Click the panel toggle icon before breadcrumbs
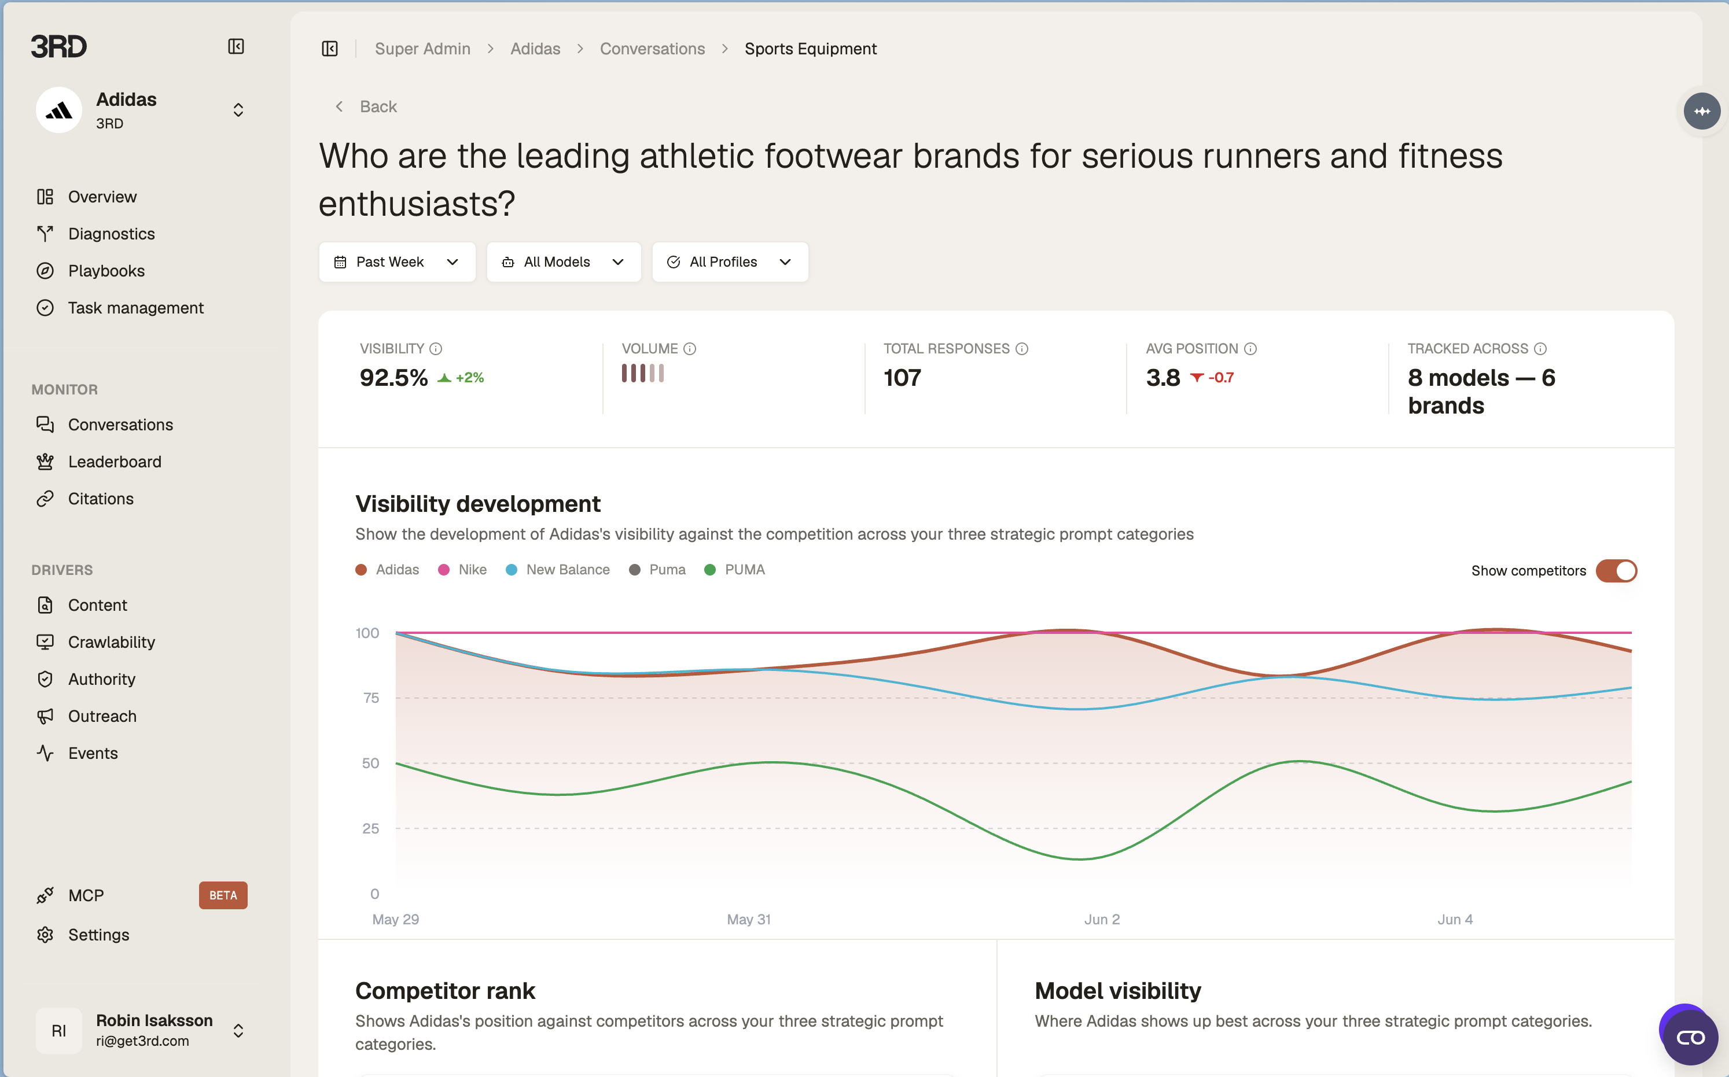Screen dimensions: 1729x1077 [330, 49]
